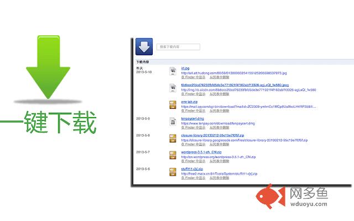Show the wordpress zip in Finder
354x221 pixels.
[x=193, y=161]
